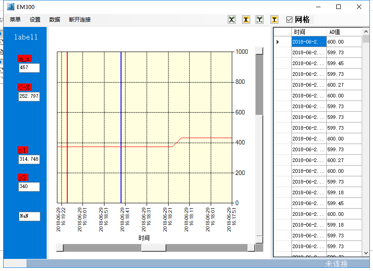Click the NaN text box
This screenshot has height=271, width=373.
click(x=30, y=216)
